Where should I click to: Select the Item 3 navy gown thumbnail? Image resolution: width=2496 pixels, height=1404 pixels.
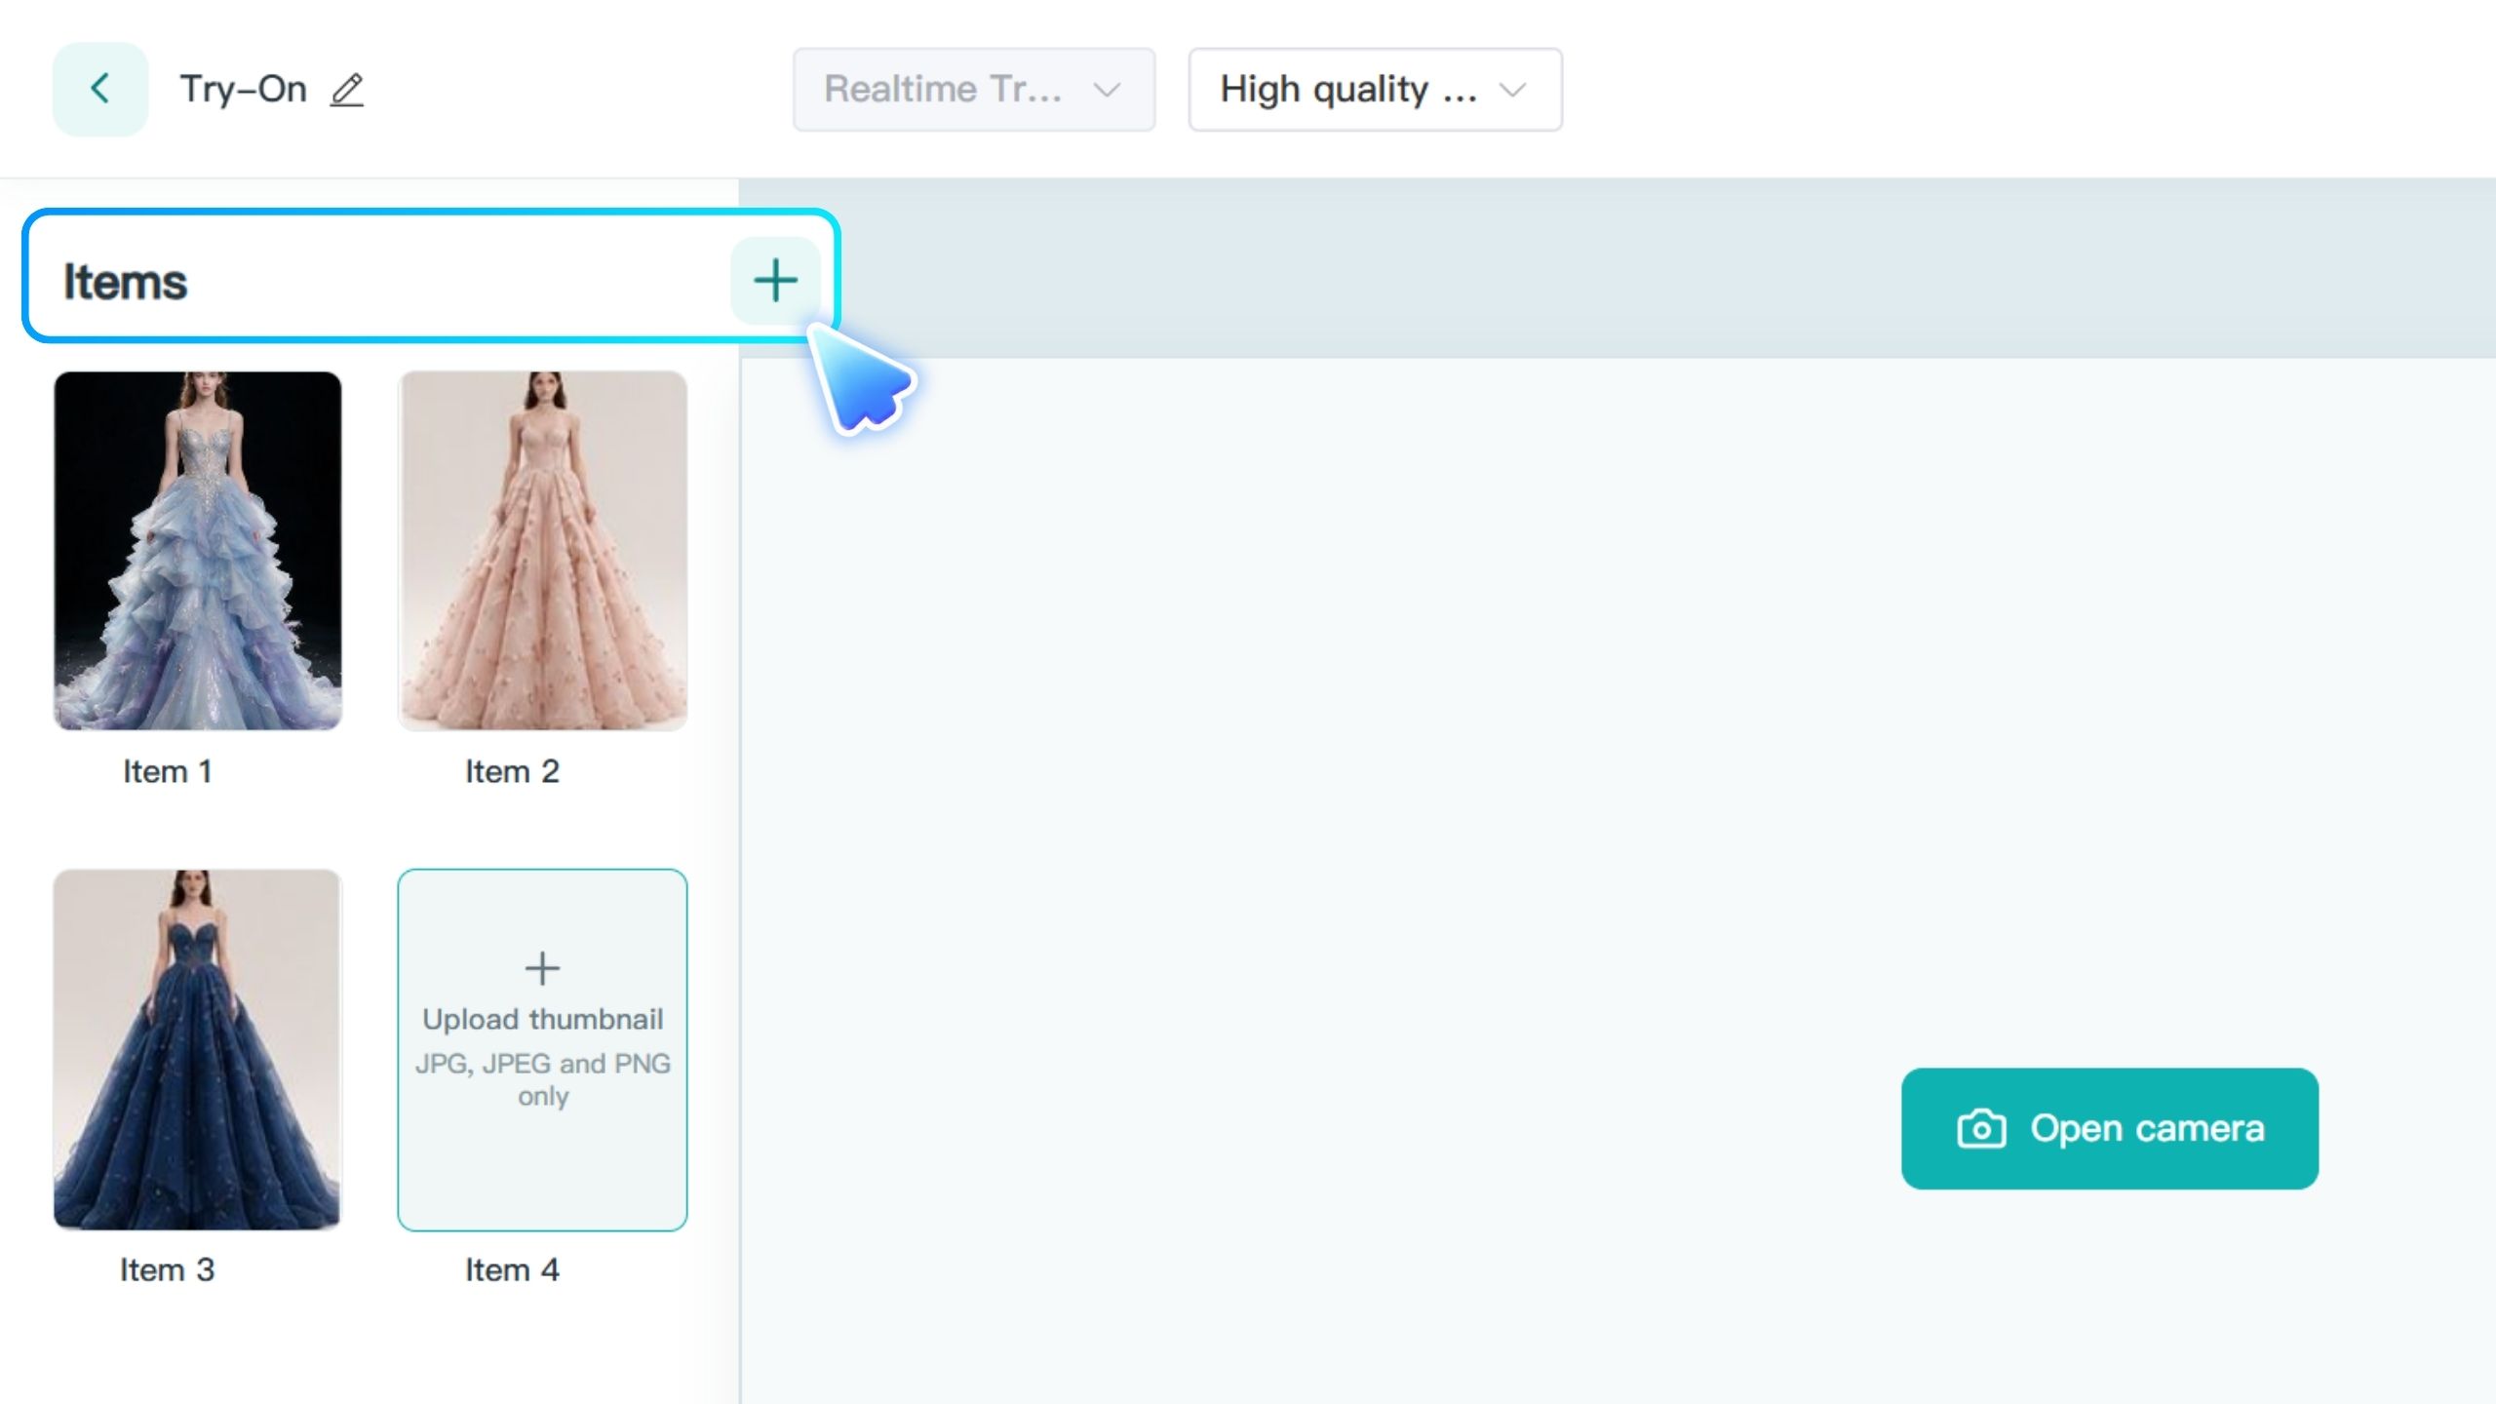click(198, 1050)
